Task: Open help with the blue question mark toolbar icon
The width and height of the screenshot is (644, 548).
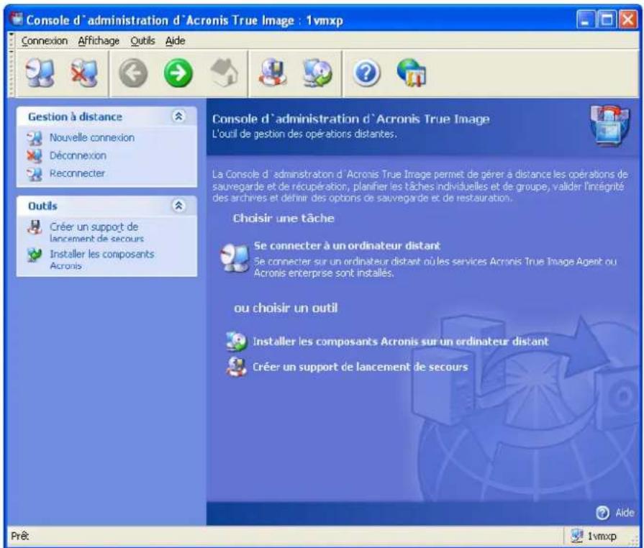Action: click(x=366, y=73)
